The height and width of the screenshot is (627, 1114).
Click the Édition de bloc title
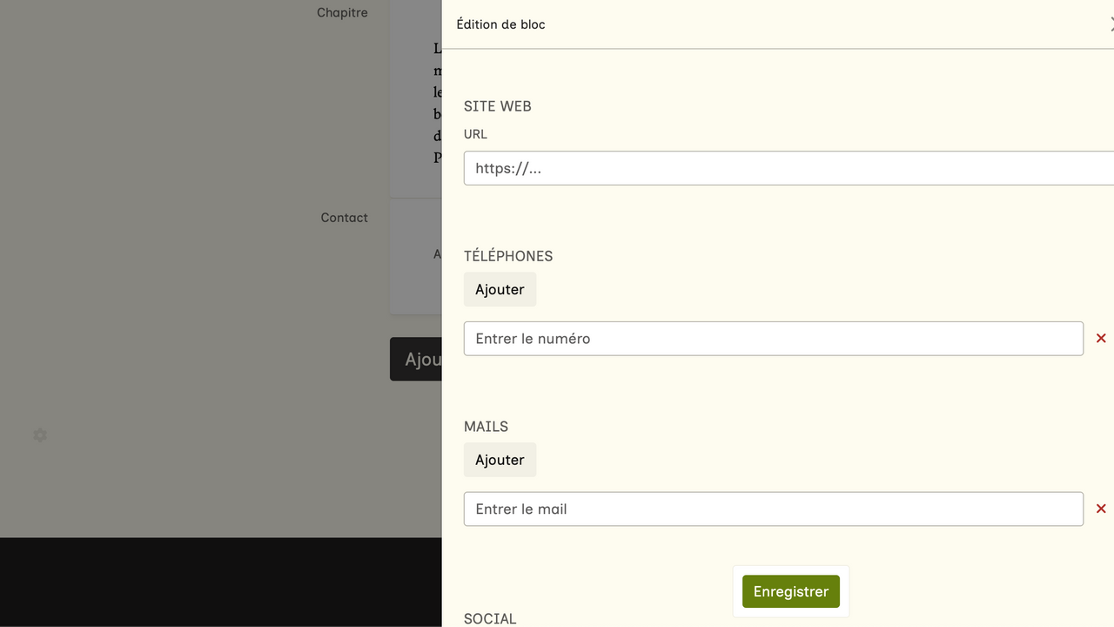click(500, 24)
